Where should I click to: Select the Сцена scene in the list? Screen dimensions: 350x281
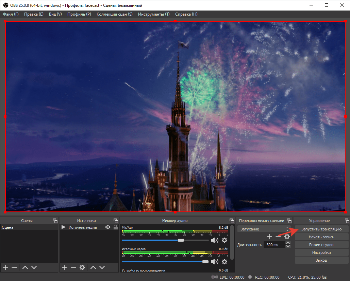click(29, 227)
